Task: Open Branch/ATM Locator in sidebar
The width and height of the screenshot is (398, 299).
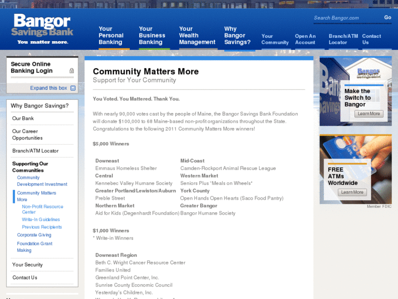Action: coord(35,151)
